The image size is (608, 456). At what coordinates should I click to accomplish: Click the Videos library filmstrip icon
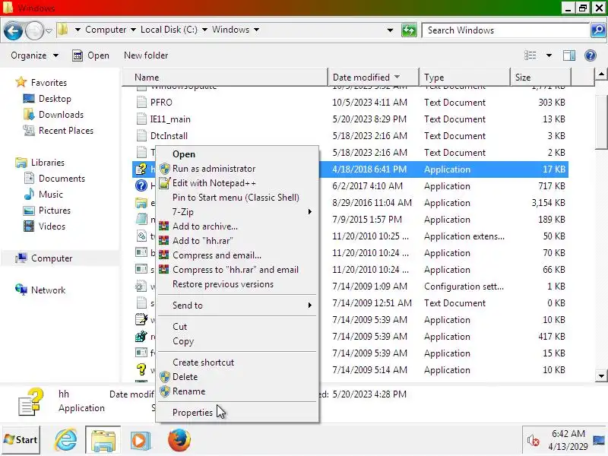pyautogui.click(x=29, y=226)
